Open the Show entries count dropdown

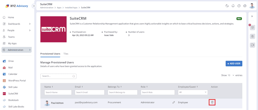pos(231,75)
